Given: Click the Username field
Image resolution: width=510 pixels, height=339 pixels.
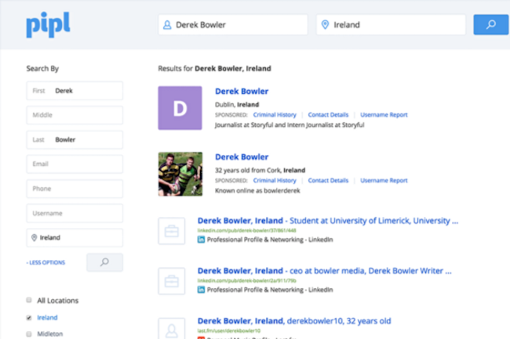Looking at the screenshot, I should [75, 214].
